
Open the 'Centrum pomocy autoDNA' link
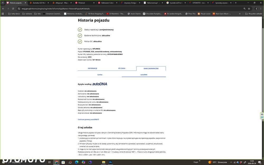click(x=88, y=120)
